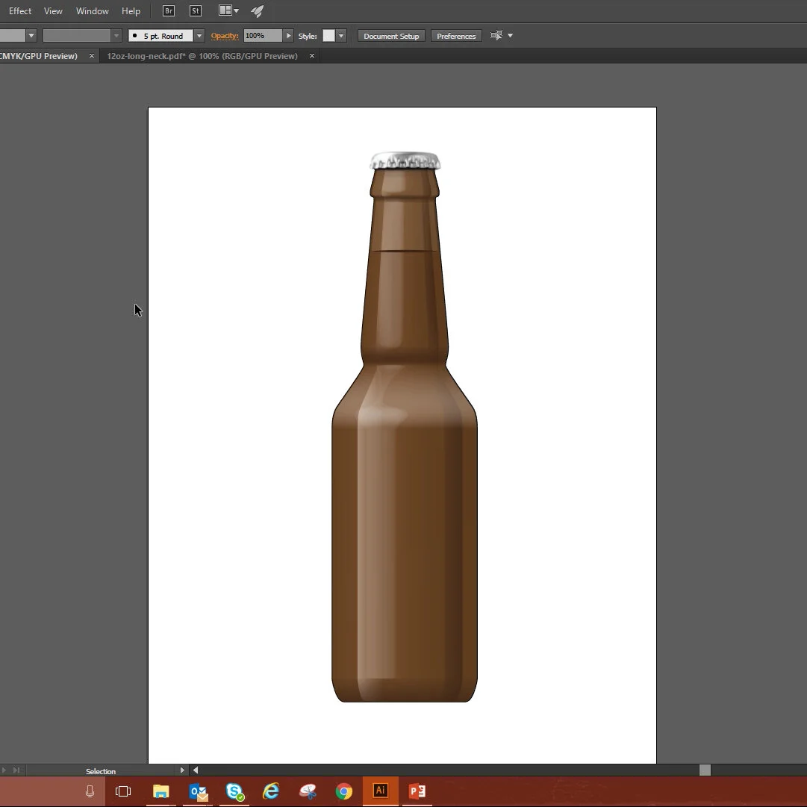Open Adobe Bridge via the Br icon
807x807 pixels.
tap(168, 10)
